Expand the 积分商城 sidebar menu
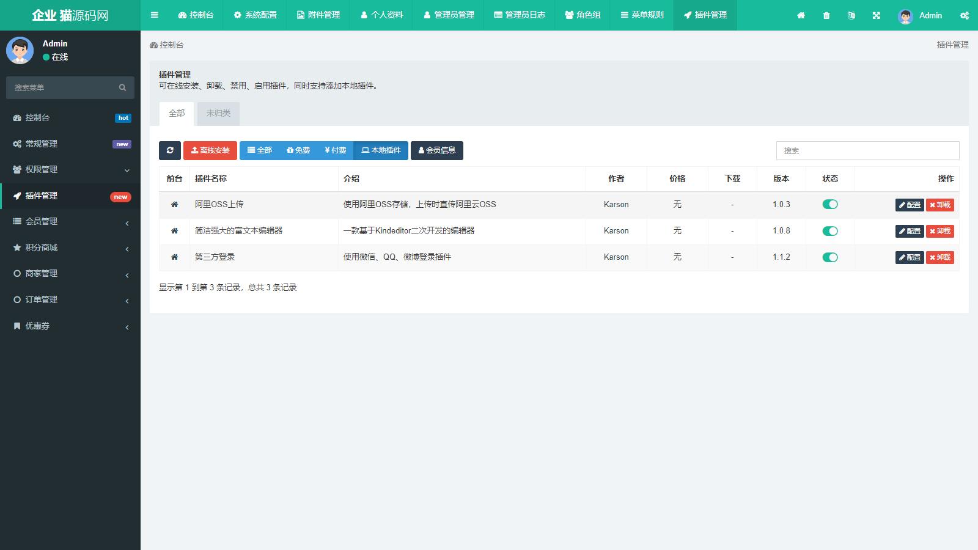 [x=70, y=248]
